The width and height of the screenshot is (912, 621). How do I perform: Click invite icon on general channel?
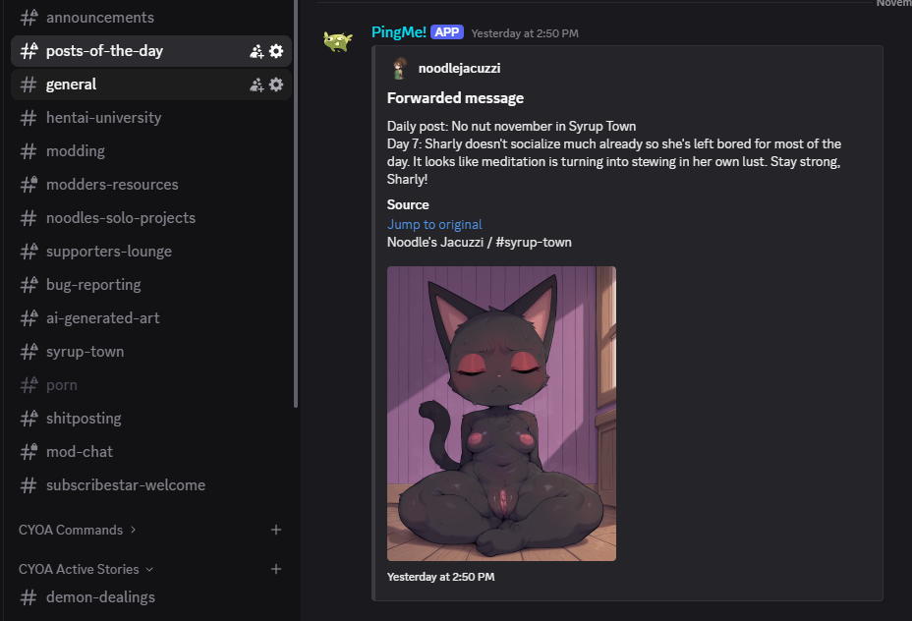click(256, 85)
